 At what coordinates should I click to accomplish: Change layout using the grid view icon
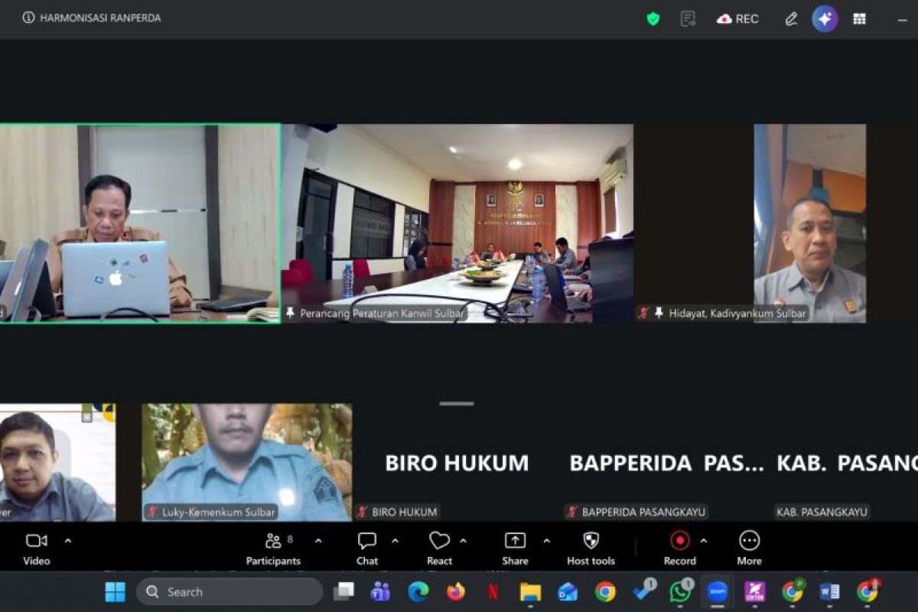(x=860, y=18)
